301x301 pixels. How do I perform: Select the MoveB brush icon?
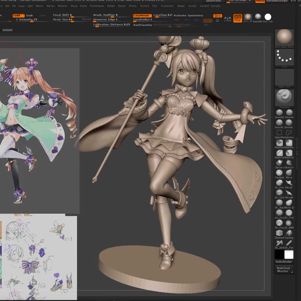pyautogui.click(x=289, y=193)
